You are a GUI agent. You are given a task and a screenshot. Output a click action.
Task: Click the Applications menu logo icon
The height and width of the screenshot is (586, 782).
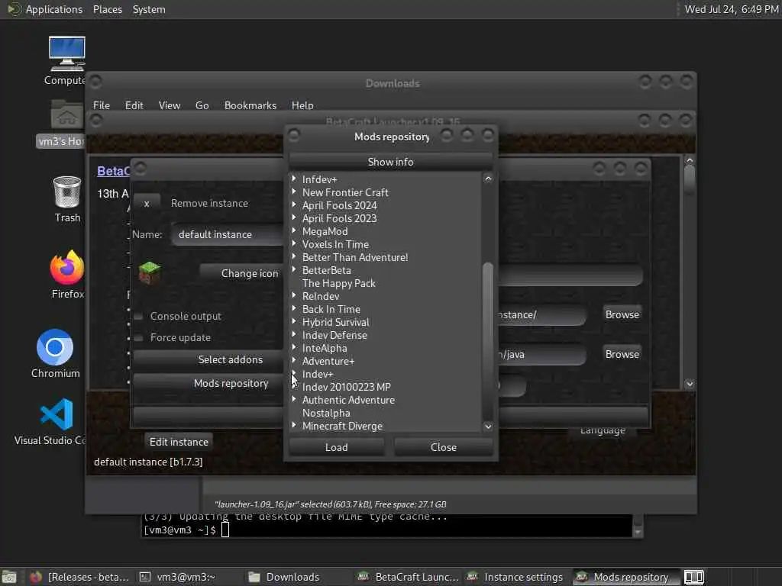point(14,9)
